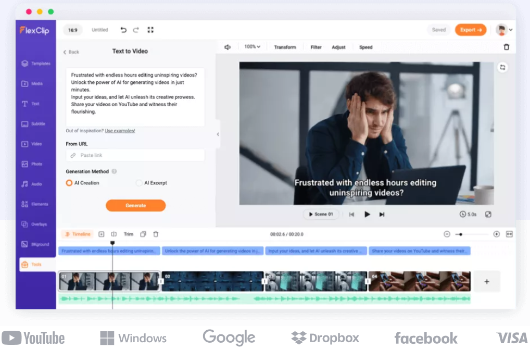The height and width of the screenshot is (350, 530).
Task: Click the Saved status button
Action: tap(439, 30)
